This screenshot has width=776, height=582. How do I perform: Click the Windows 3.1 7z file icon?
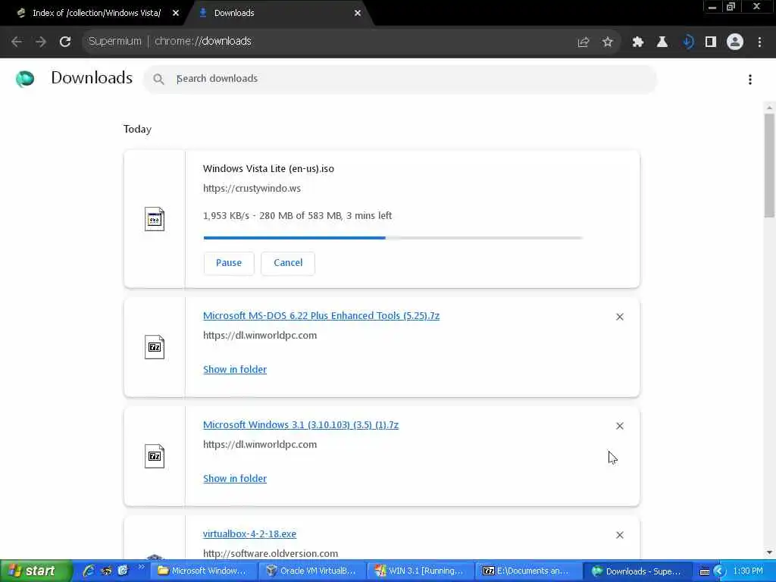[x=155, y=456]
